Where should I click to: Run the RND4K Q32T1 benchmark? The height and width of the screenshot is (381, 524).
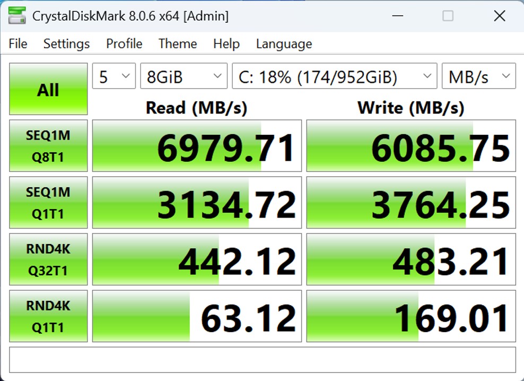(x=48, y=259)
